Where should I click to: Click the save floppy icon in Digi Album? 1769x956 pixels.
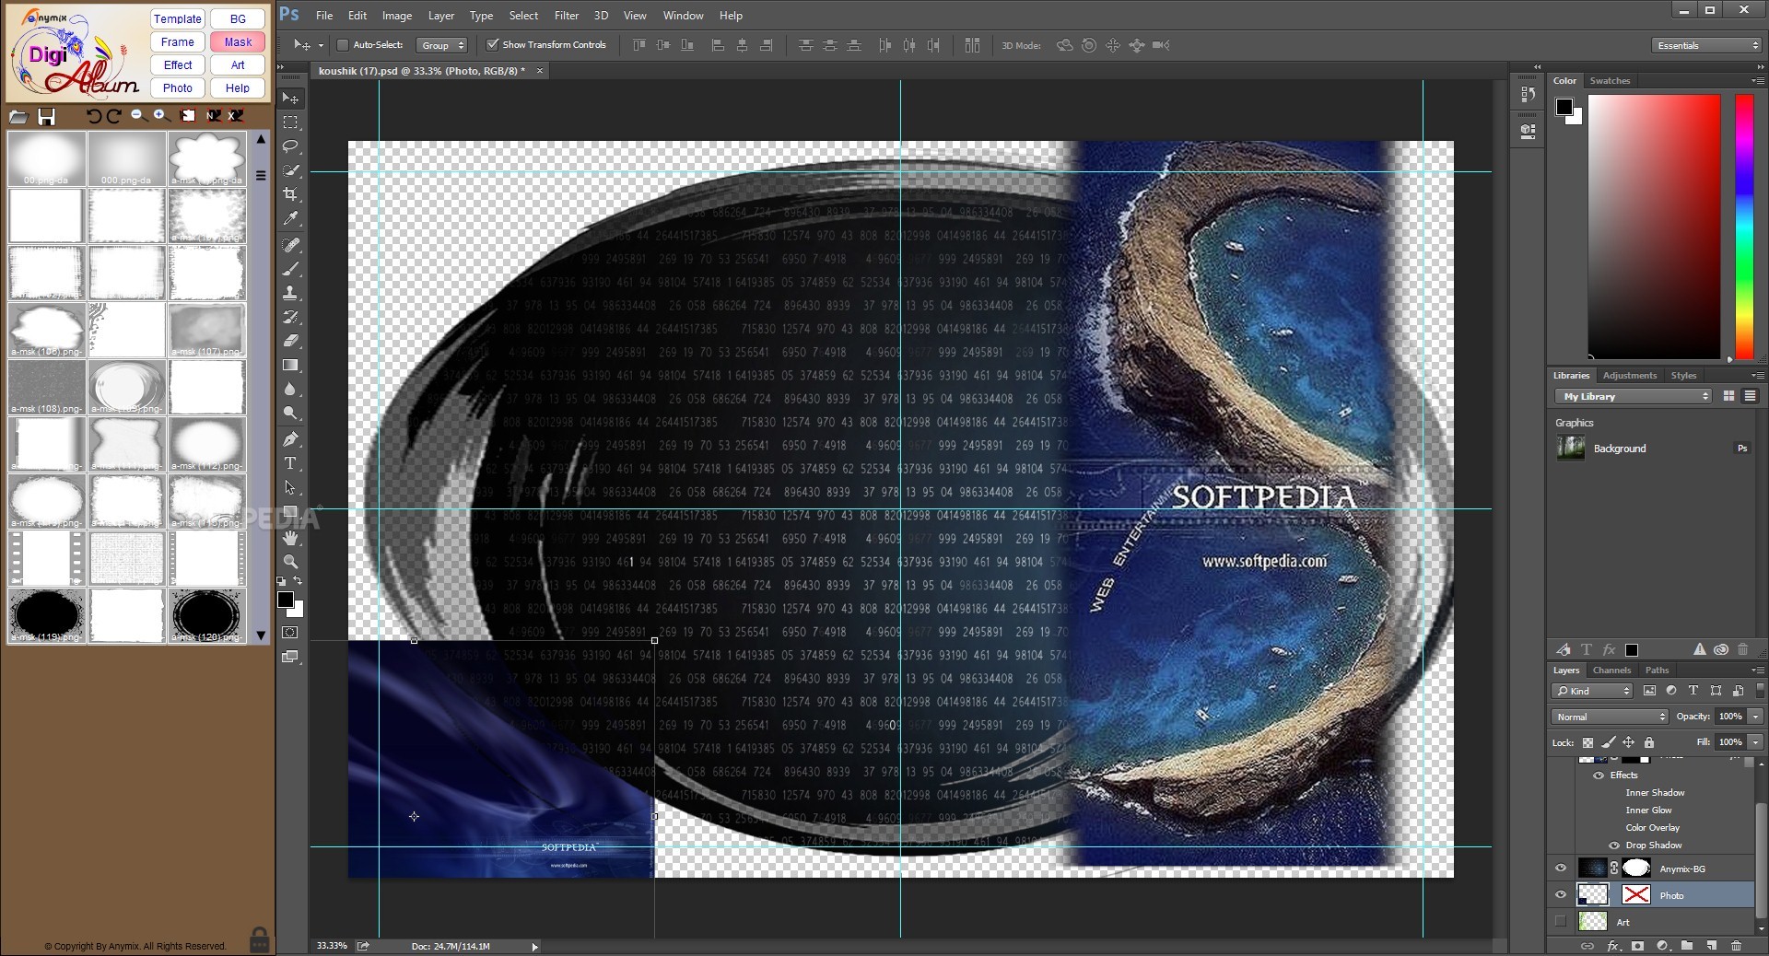point(46,116)
